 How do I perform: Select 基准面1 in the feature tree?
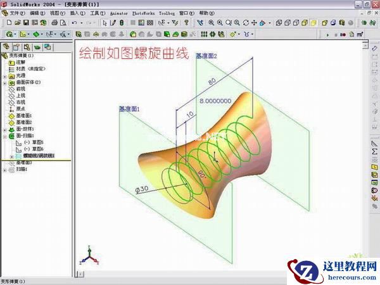pos(24,116)
